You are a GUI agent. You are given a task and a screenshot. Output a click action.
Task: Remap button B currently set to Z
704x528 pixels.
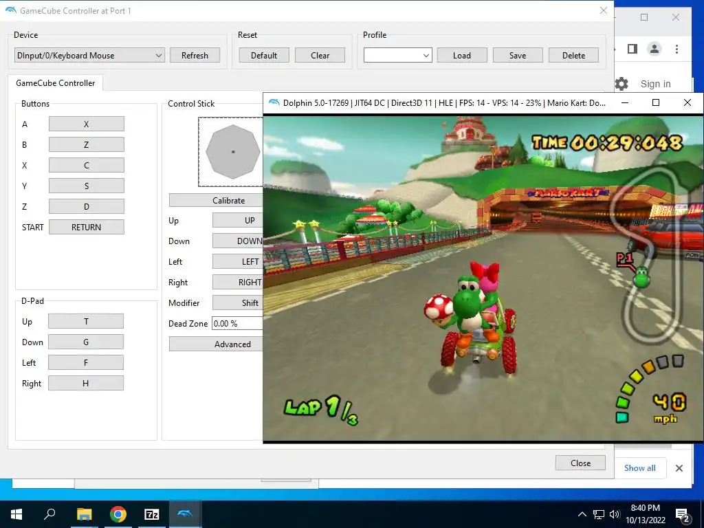(x=86, y=144)
